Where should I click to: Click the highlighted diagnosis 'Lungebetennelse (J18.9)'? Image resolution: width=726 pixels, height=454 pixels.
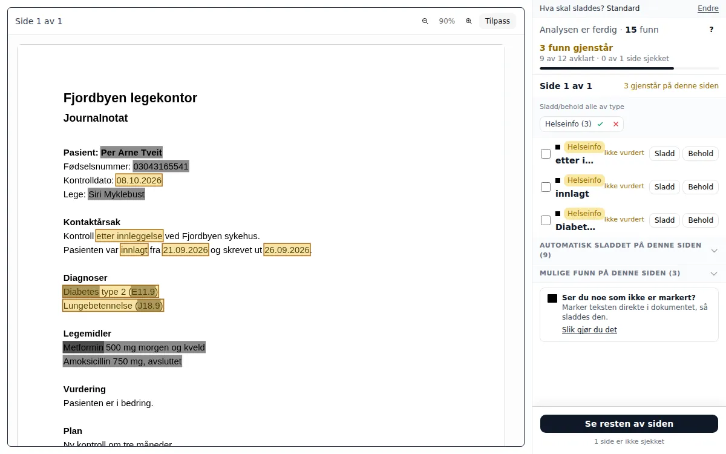pos(113,306)
